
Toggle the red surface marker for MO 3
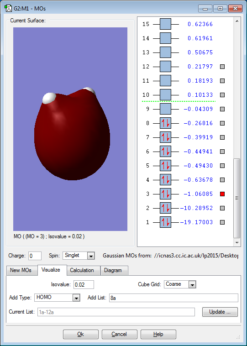[222, 194]
